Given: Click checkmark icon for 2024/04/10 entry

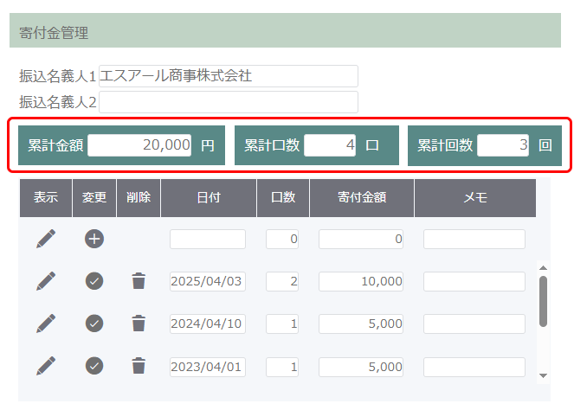Looking at the screenshot, I should coord(94,324).
